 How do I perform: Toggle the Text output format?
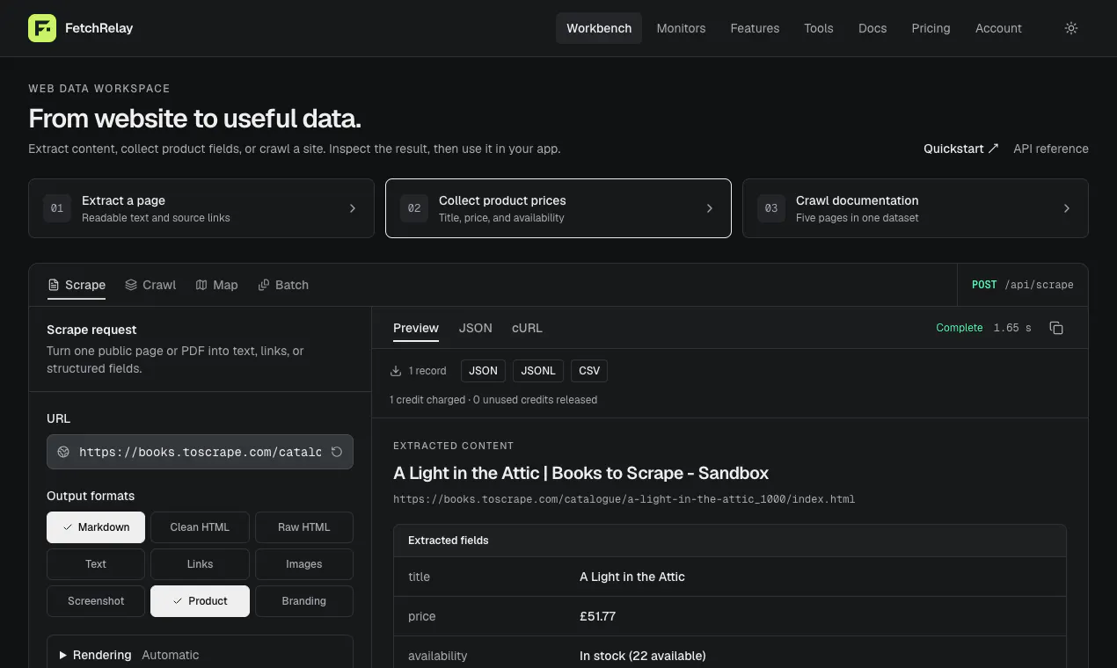tap(96, 564)
